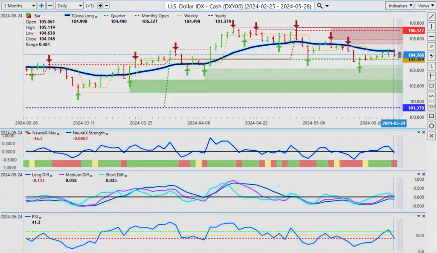Viewport: 437px width, 253px height.
Task: Select the rectangle shape drawing tool
Action: coord(431,116)
